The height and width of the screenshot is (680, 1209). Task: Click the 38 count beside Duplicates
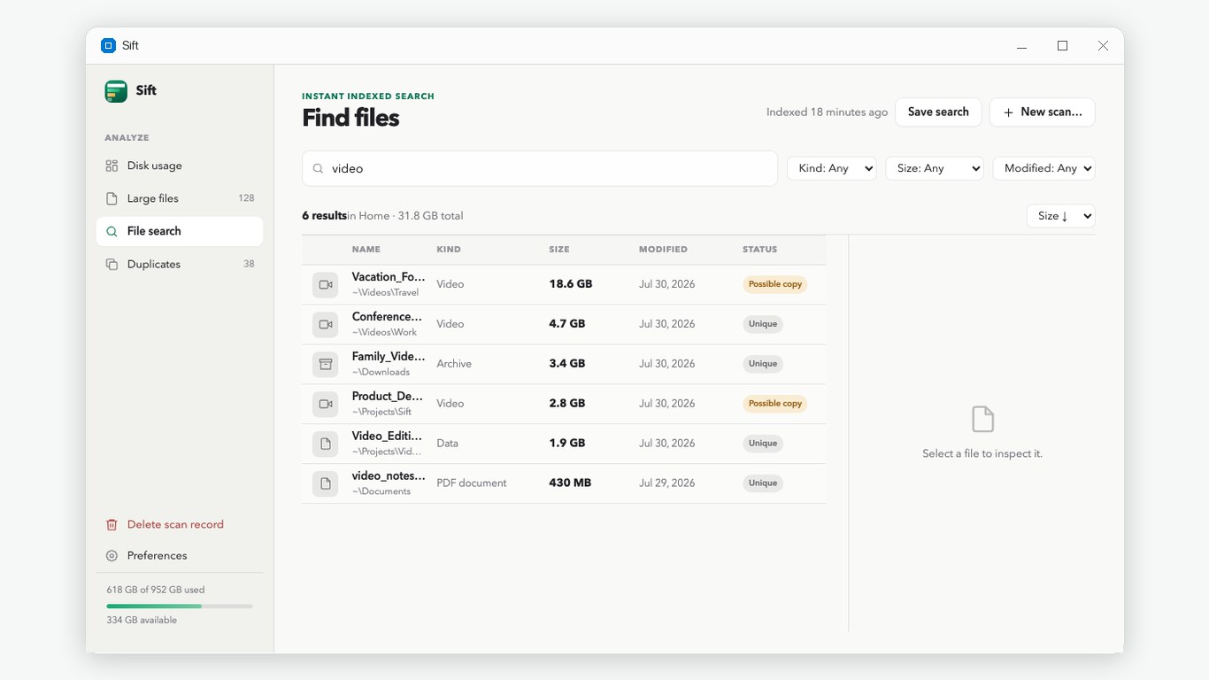pos(249,264)
